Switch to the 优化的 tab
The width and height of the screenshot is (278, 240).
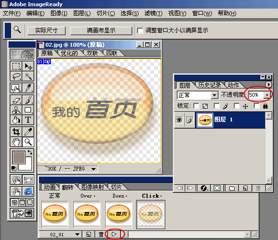point(69,53)
